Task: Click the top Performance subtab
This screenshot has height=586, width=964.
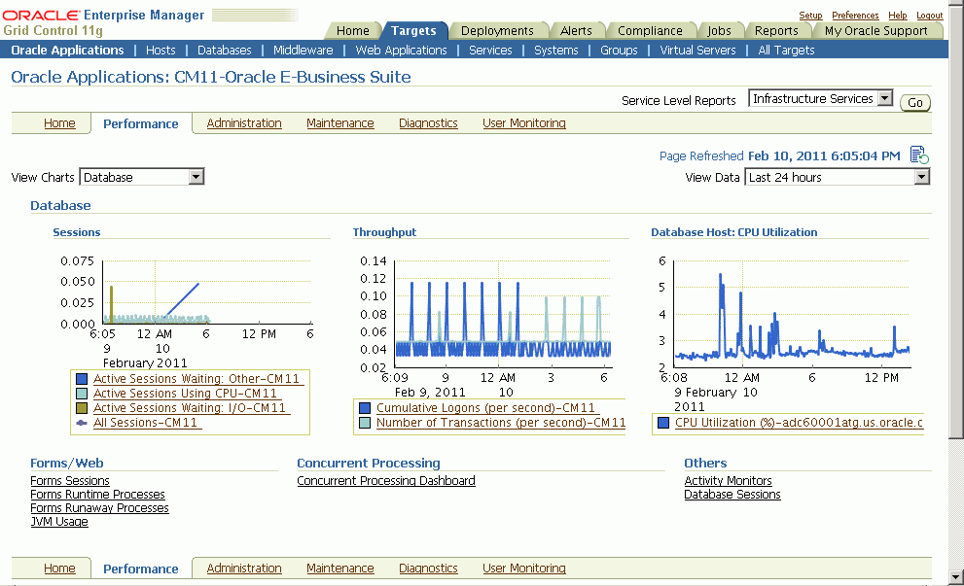Action: 141,124
